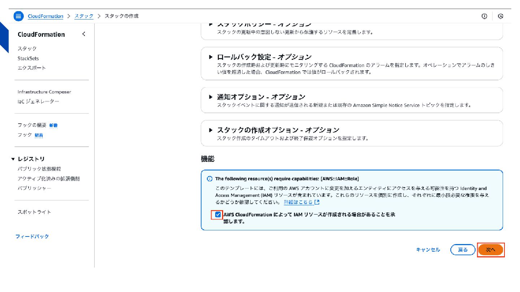The height and width of the screenshot is (292, 520).
Task: Click the CloudFormation sidebar title
Action: [41, 35]
